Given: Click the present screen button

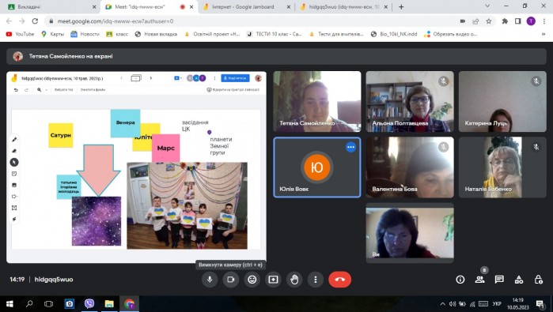Looking at the screenshot, I should point(273,280).
